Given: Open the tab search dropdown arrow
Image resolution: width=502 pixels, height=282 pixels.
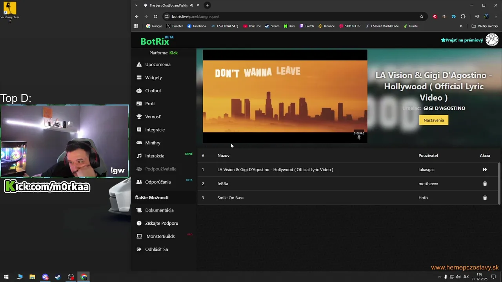Looking at the screenshot, I should (136, 5).
